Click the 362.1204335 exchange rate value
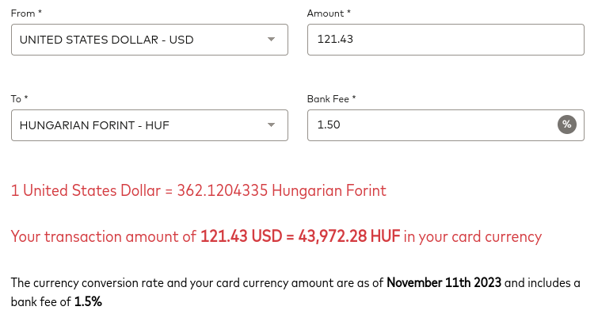 223,190
